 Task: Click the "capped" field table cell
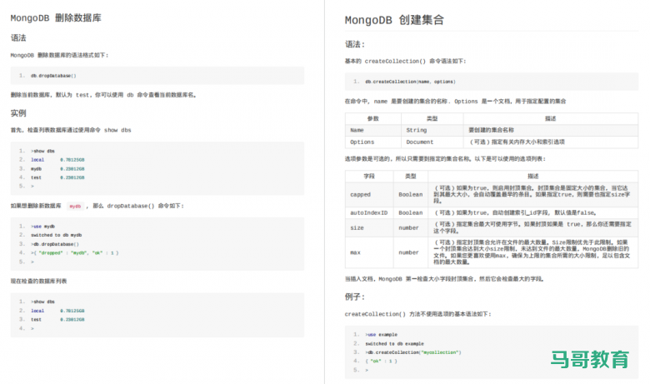[x=360, y=194]
